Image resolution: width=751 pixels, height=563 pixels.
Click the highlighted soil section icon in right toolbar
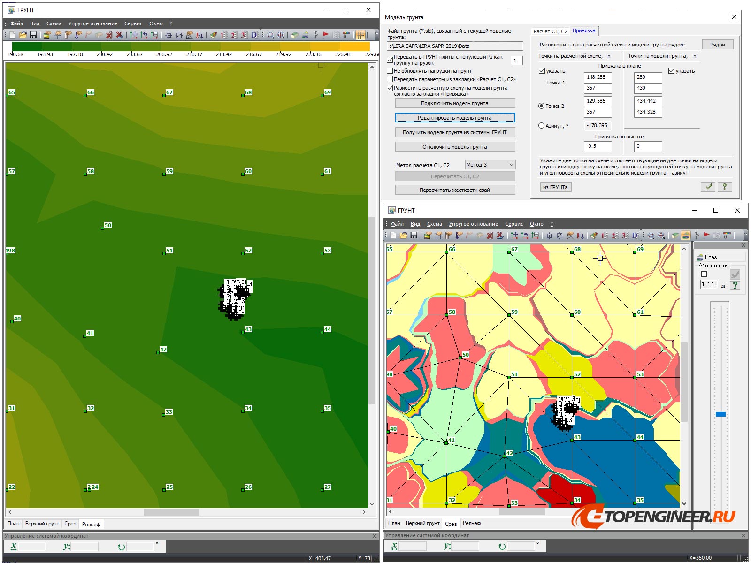coord(685,236)
